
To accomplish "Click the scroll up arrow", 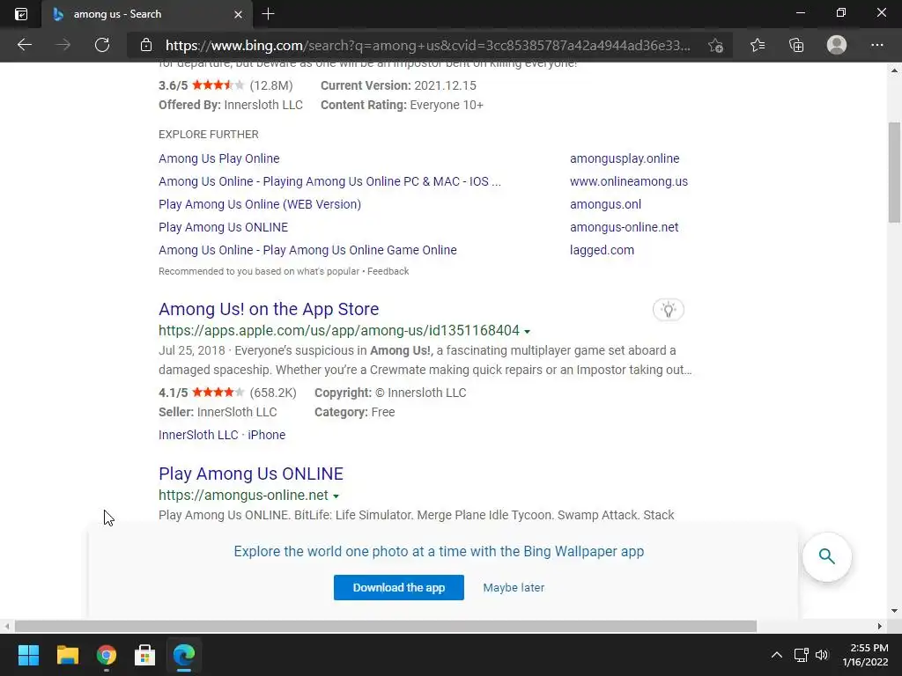I will [894, 70].
